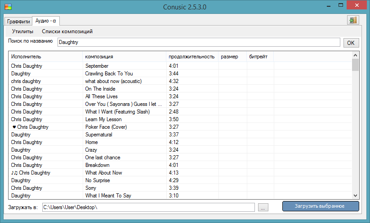Click the 4:12 duration cell
The width and height of the screenshot is (370, 223).
pos(174,142)
